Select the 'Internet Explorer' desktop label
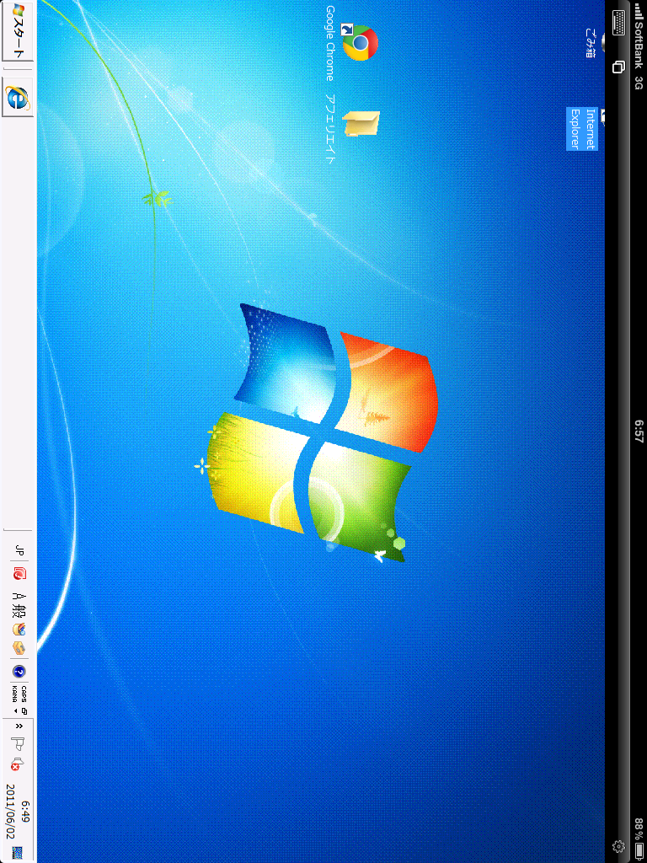Screen dimensions: 647x863 [582, 129]
